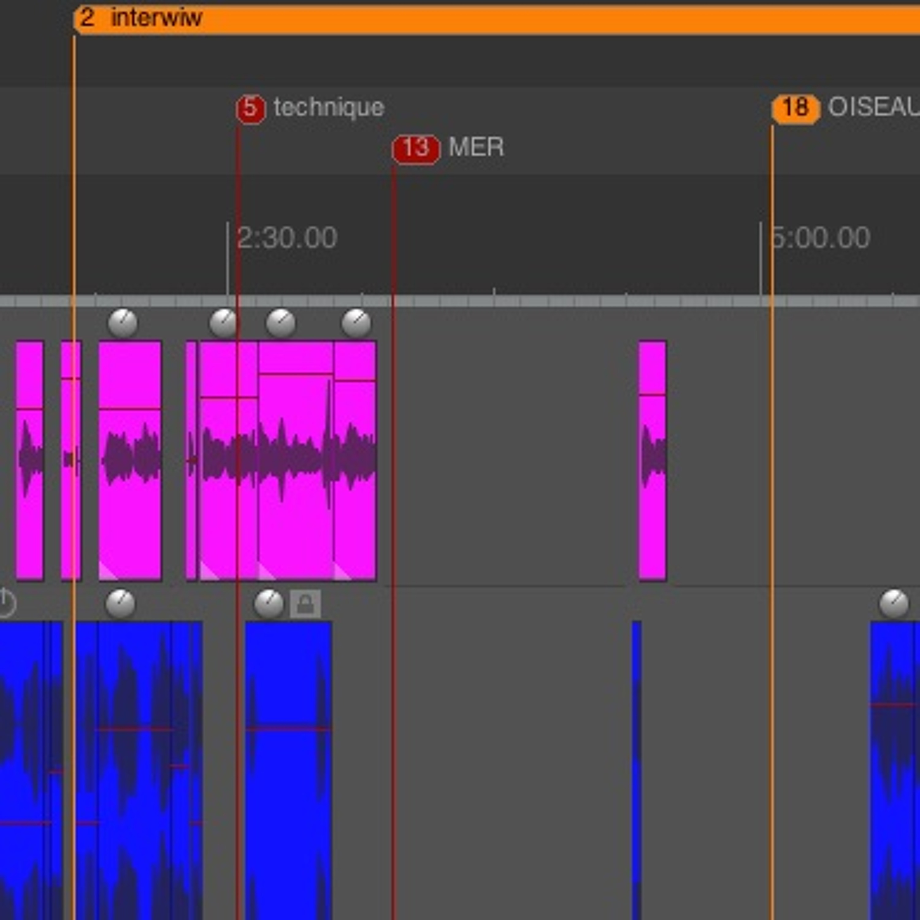Click the lock icon above the blue clip
Screen dimensions: 920x920
pyautogui.click(x=305, y=604)
